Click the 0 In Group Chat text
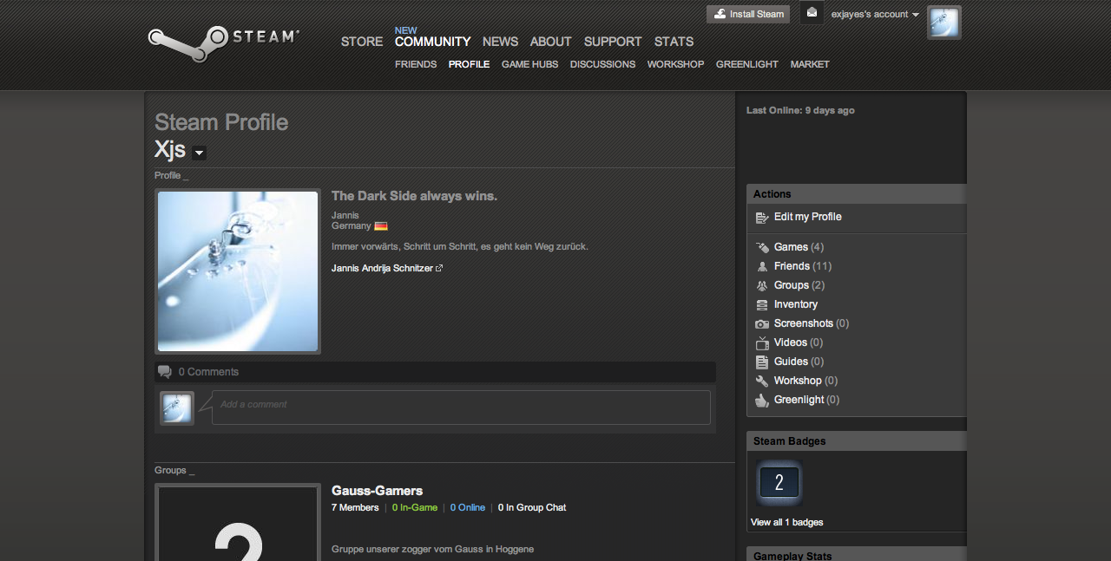 pos(532,508)
